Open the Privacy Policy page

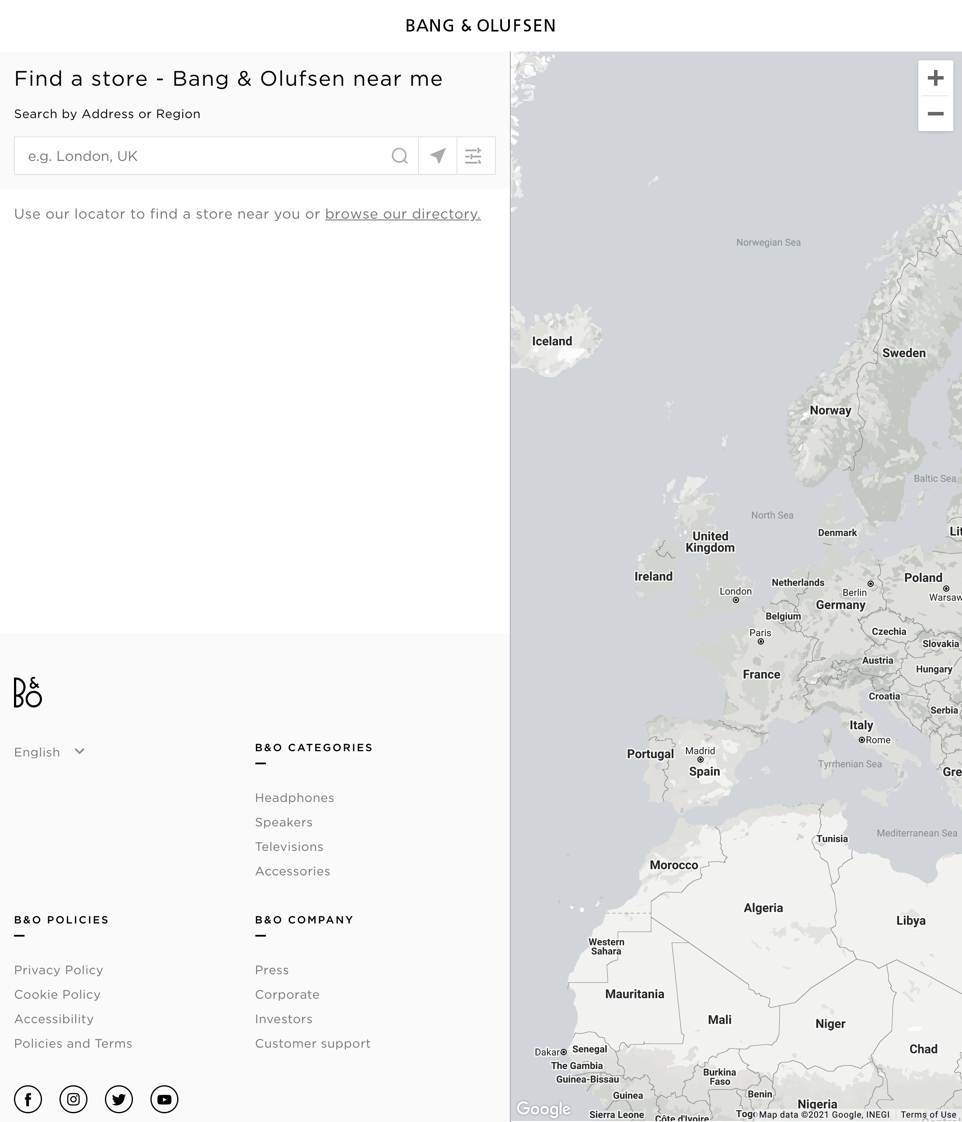(59, 970)
